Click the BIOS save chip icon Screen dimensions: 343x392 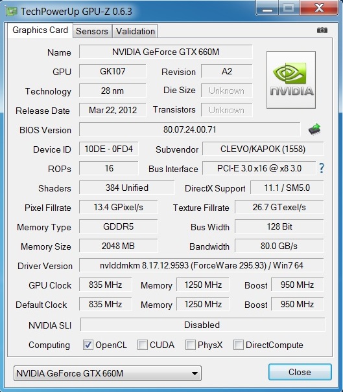point(314,129)
